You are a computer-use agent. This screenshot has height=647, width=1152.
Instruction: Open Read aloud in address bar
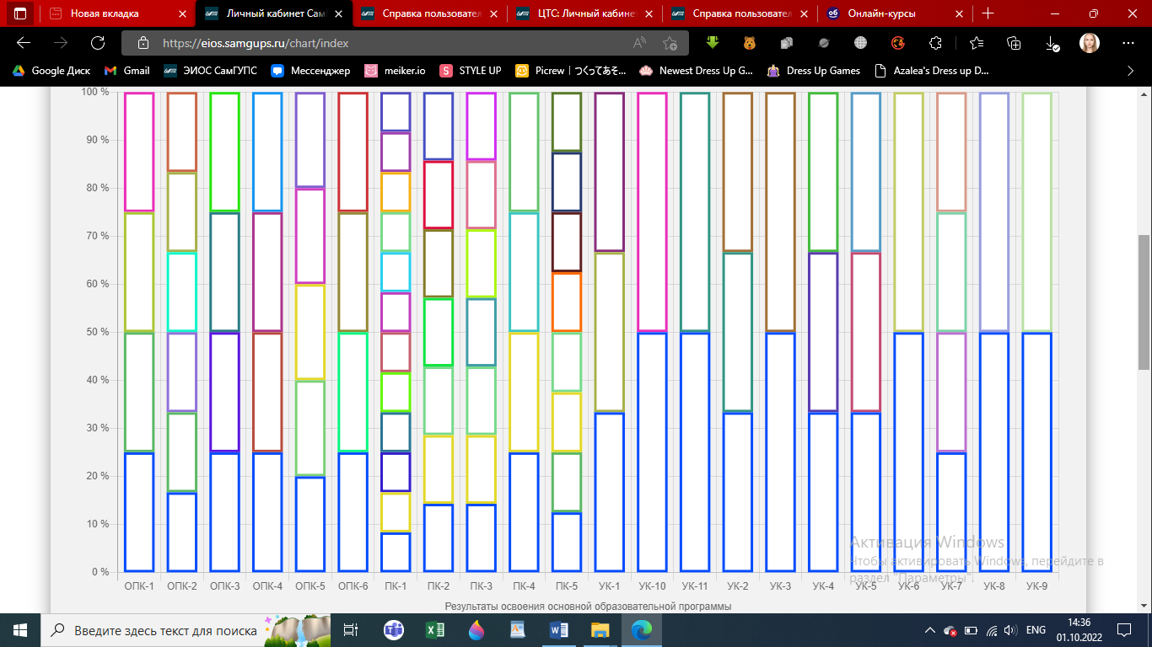[x=639, y=43]
